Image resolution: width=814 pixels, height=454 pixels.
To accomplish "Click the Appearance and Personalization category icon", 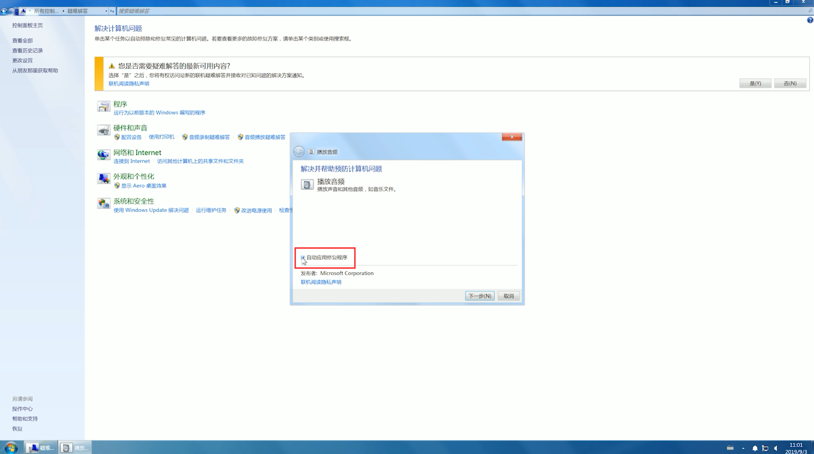I will (103, 179).
